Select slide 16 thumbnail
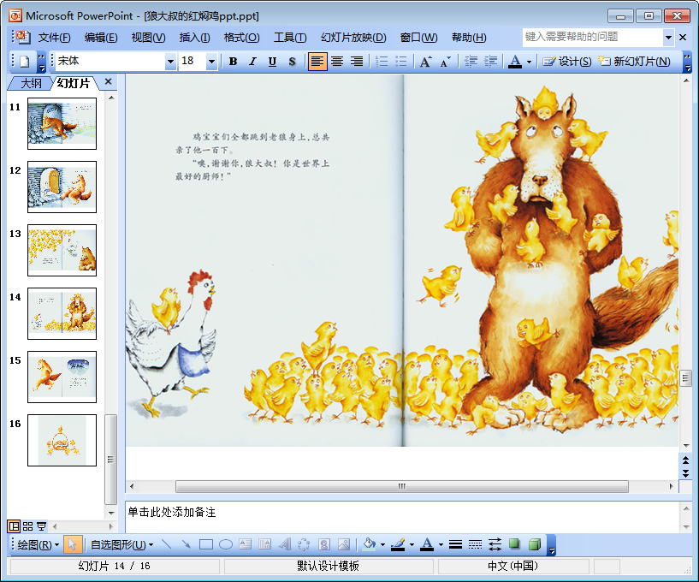The image size is (699, 582). click(62, 440)
